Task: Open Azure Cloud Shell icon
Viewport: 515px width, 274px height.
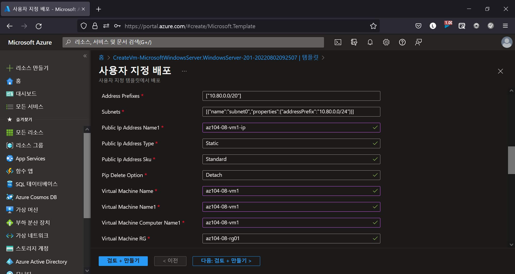Action: 338,42
